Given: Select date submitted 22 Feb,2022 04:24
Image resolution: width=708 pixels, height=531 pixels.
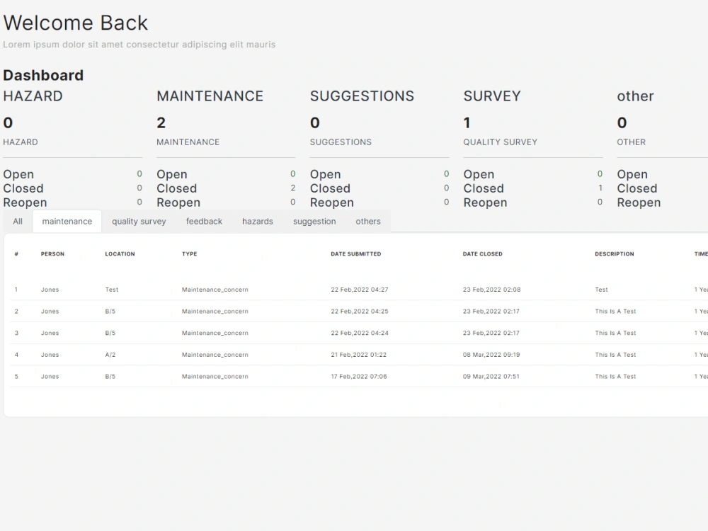Looking at the screenshot, I should 360,333.
